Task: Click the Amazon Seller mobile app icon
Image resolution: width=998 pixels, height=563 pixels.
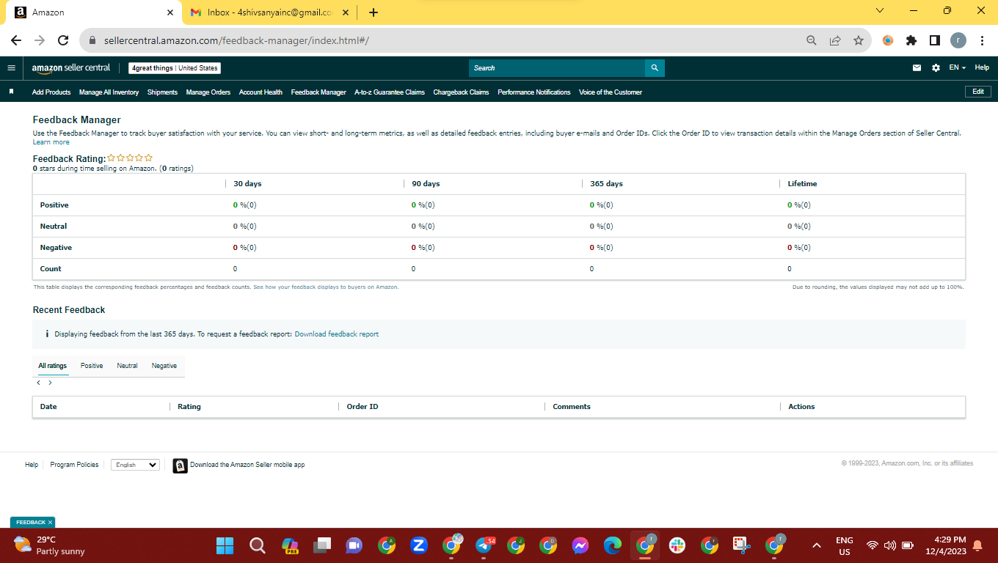Action: pyautogui.click(x=180, y=465)
